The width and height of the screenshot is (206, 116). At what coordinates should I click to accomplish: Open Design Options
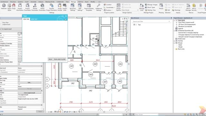point(118,7)
